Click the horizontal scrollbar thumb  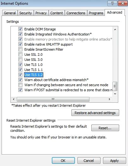coord(53,99)
